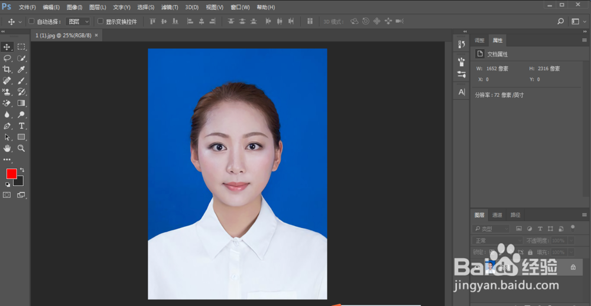Switch the layer filtering on/off toggle
Screen dimensions: 591x306
(573, 227)
